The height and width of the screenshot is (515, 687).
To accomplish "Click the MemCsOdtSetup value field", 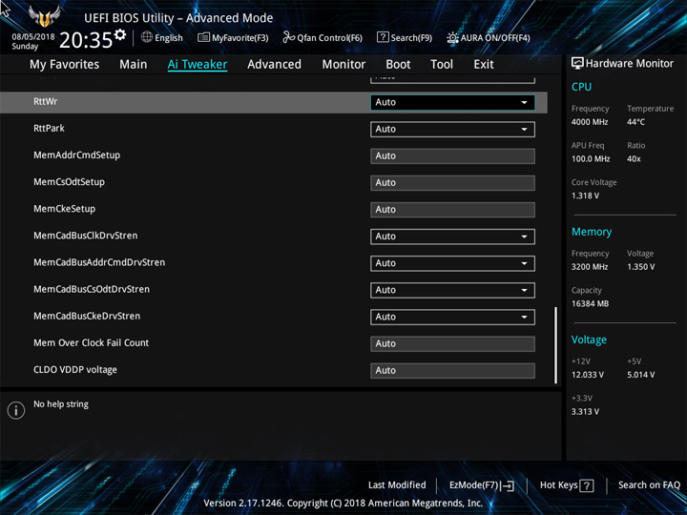I will 452,182.
